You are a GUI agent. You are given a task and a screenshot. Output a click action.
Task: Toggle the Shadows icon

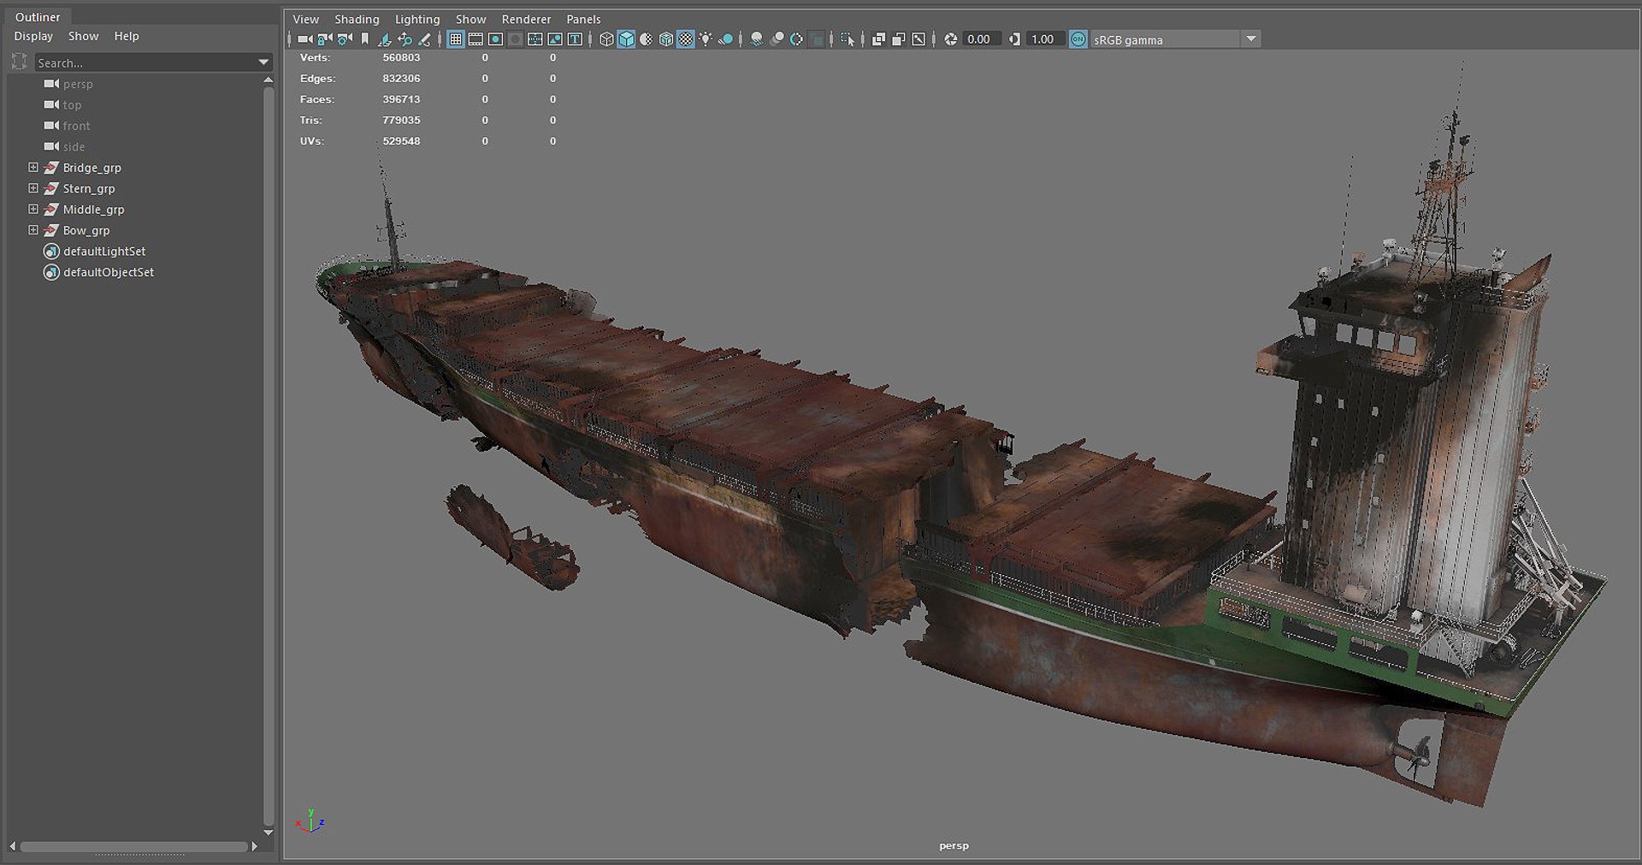725,39
